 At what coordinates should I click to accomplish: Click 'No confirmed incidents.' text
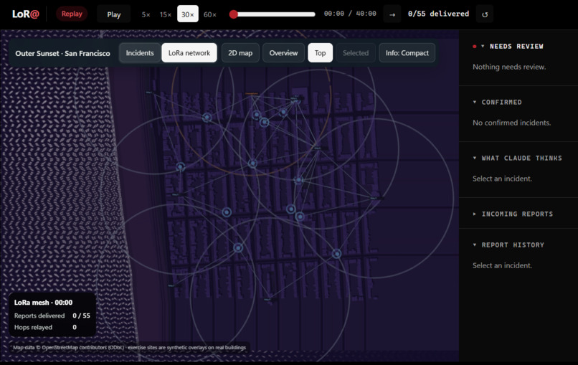tap(511, 123)
